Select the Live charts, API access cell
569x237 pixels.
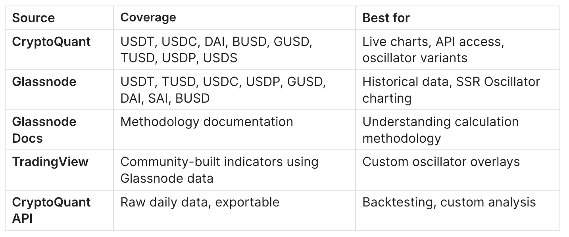click(x=433, y=50)
